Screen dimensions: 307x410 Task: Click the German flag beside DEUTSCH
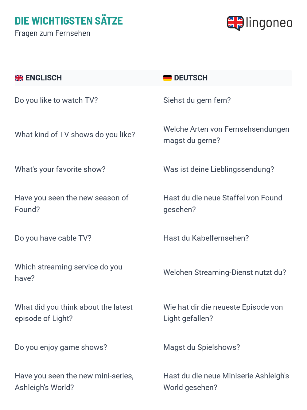pyautogui.click(x=167, y=78)
